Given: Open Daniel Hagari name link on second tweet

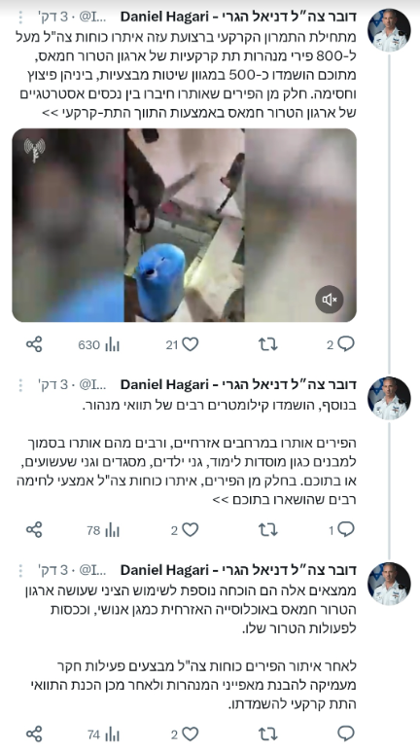Looking at the screenshot, I should click(238, 384).
